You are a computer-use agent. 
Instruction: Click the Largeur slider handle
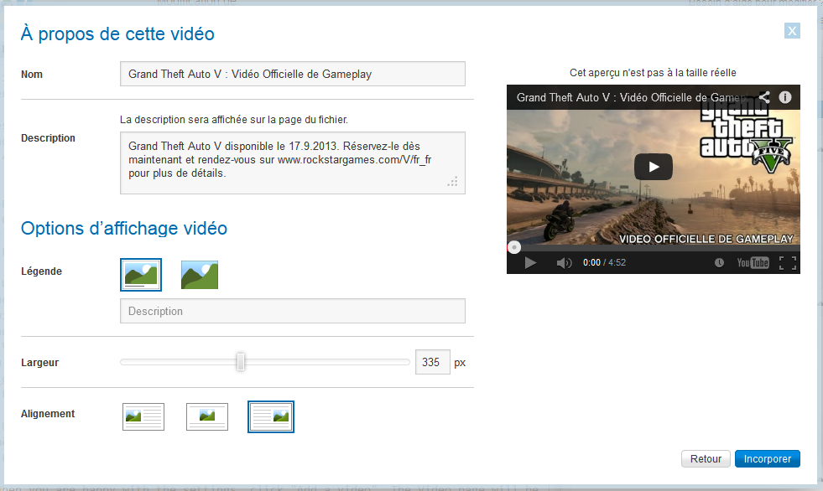[x=241, y=362]
